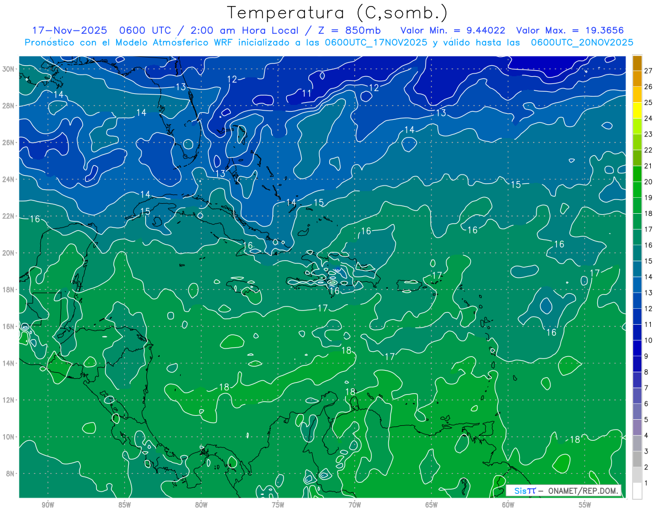Click the 'Sisπ' logo text
The width and height of the screenshot is (663, 512).
pyautogui.click(x=524, y=490)
